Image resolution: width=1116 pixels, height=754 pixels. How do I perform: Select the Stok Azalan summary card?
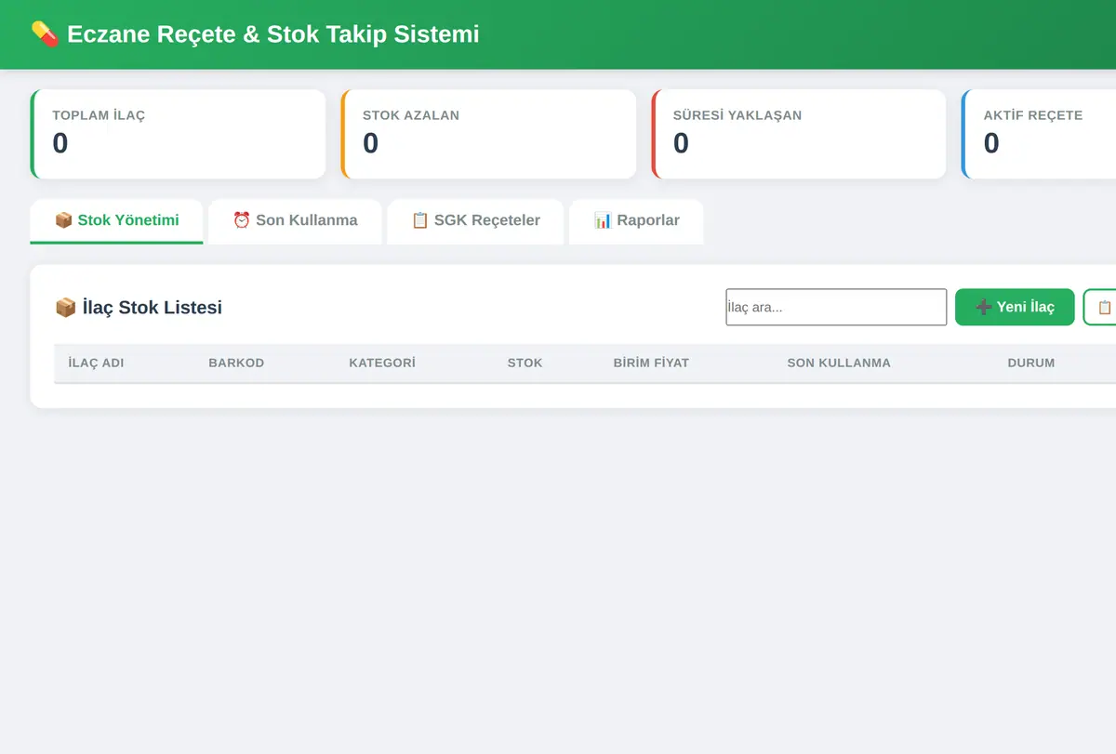488,134
